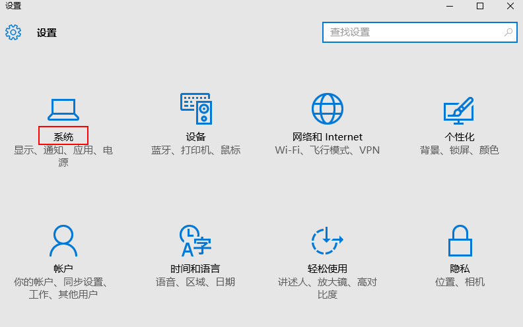Open the 设备 keyboard and speaker icon

[x=196, y=109]
